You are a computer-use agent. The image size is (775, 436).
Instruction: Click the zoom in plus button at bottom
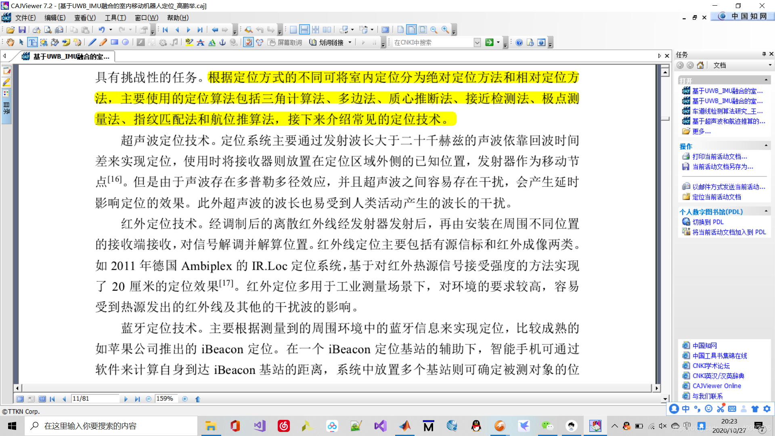[185, 399]
